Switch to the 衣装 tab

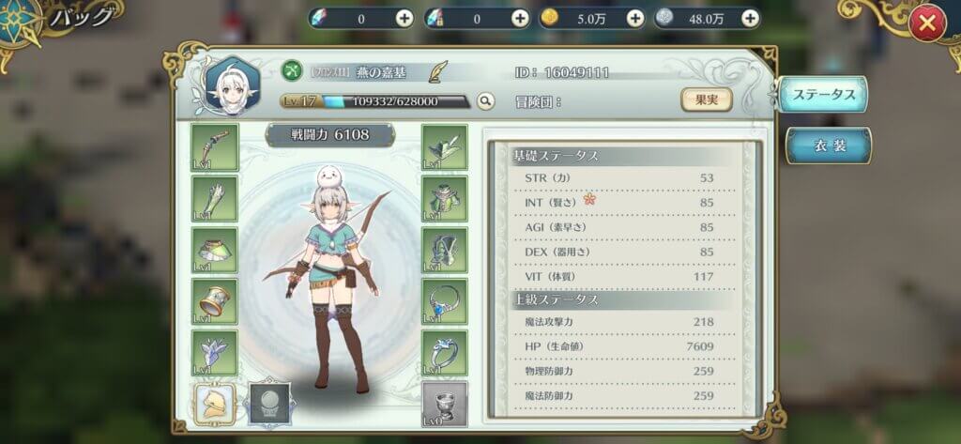click(x=829, y=145)
